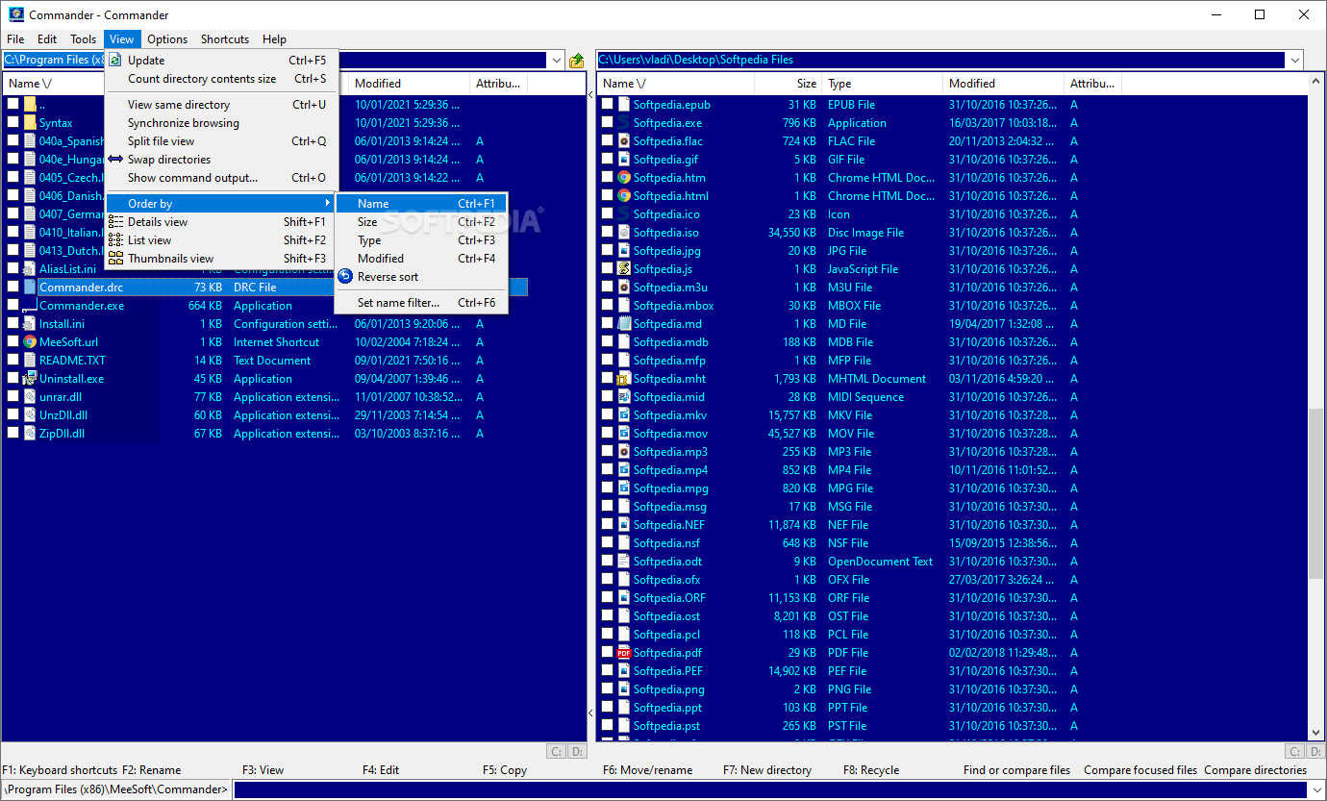Screen dimensions: 1327x801
Task: Tick the checkbox for ZipDll.dll
Action: (x=13, y=434)
